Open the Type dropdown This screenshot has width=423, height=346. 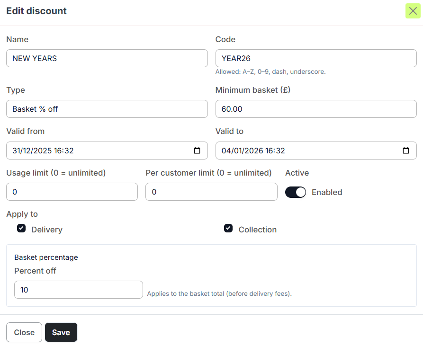tap(107, 109)
